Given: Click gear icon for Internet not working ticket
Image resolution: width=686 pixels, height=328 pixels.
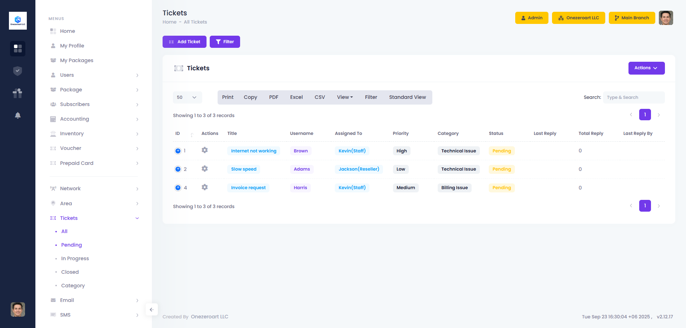Looking at the screenshot, I should click(x=204, y=150).
